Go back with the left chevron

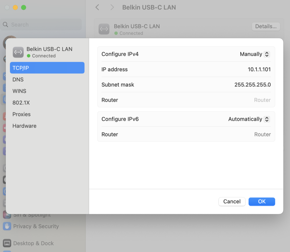97,7
